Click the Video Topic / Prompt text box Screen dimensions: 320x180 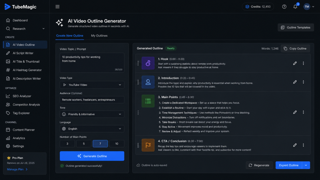tap(92, 62)
